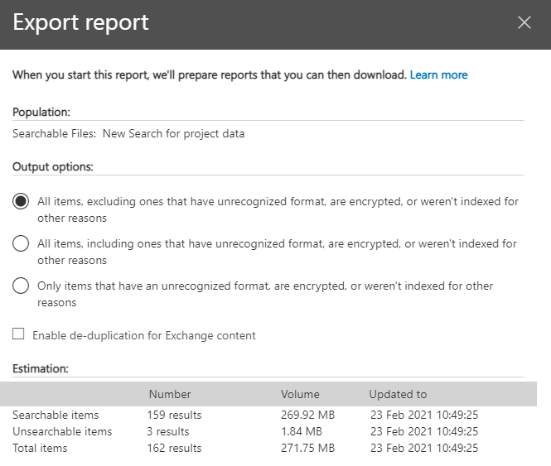Select the Unsearchable items row label
Viewport: 551px width, 466px height.
tap(62, 431)
